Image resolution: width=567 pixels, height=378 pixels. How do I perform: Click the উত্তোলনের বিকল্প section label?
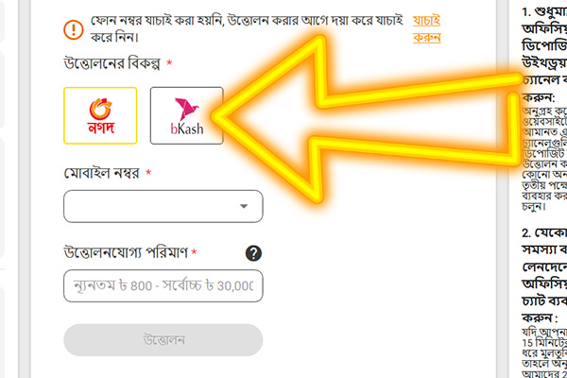point(112,63)
